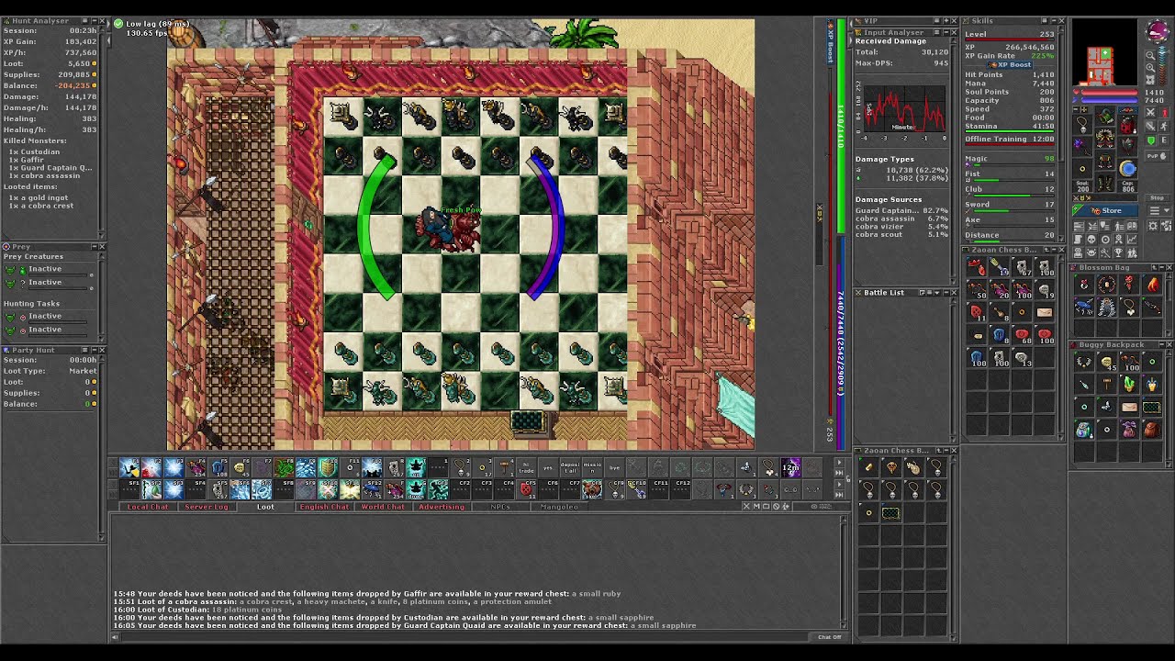Click the helmet equipment slot
The height and width of the screenshot is (661, 1175).
(1105, 117)
